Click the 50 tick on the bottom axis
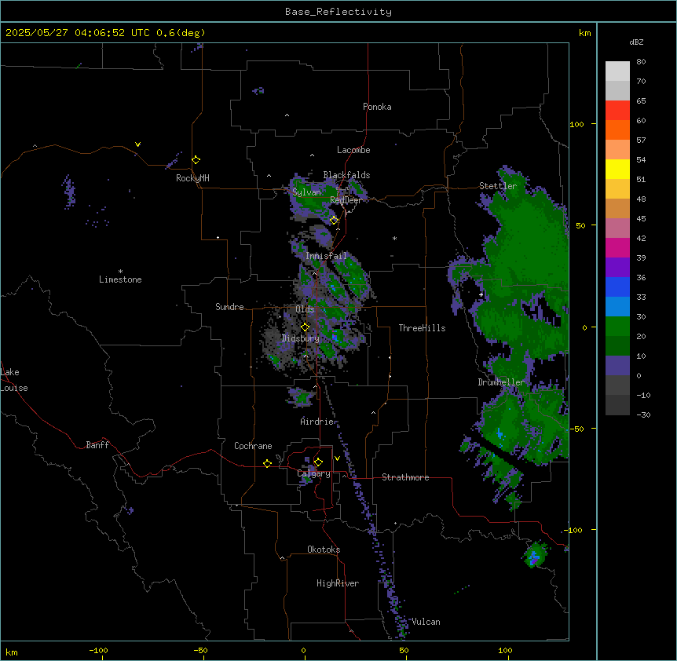Image resolution: width=677 pixels, height=661 pixels. [x=404, y=650]
